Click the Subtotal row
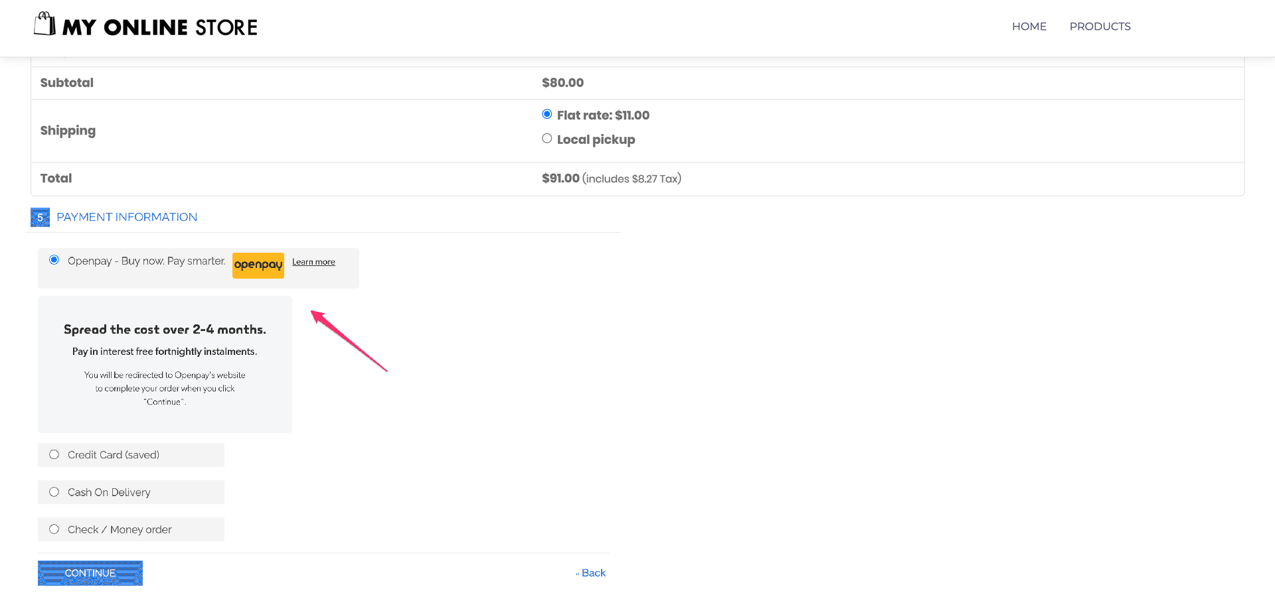This screenshot has width=1275, height=597. click(66, 82)
